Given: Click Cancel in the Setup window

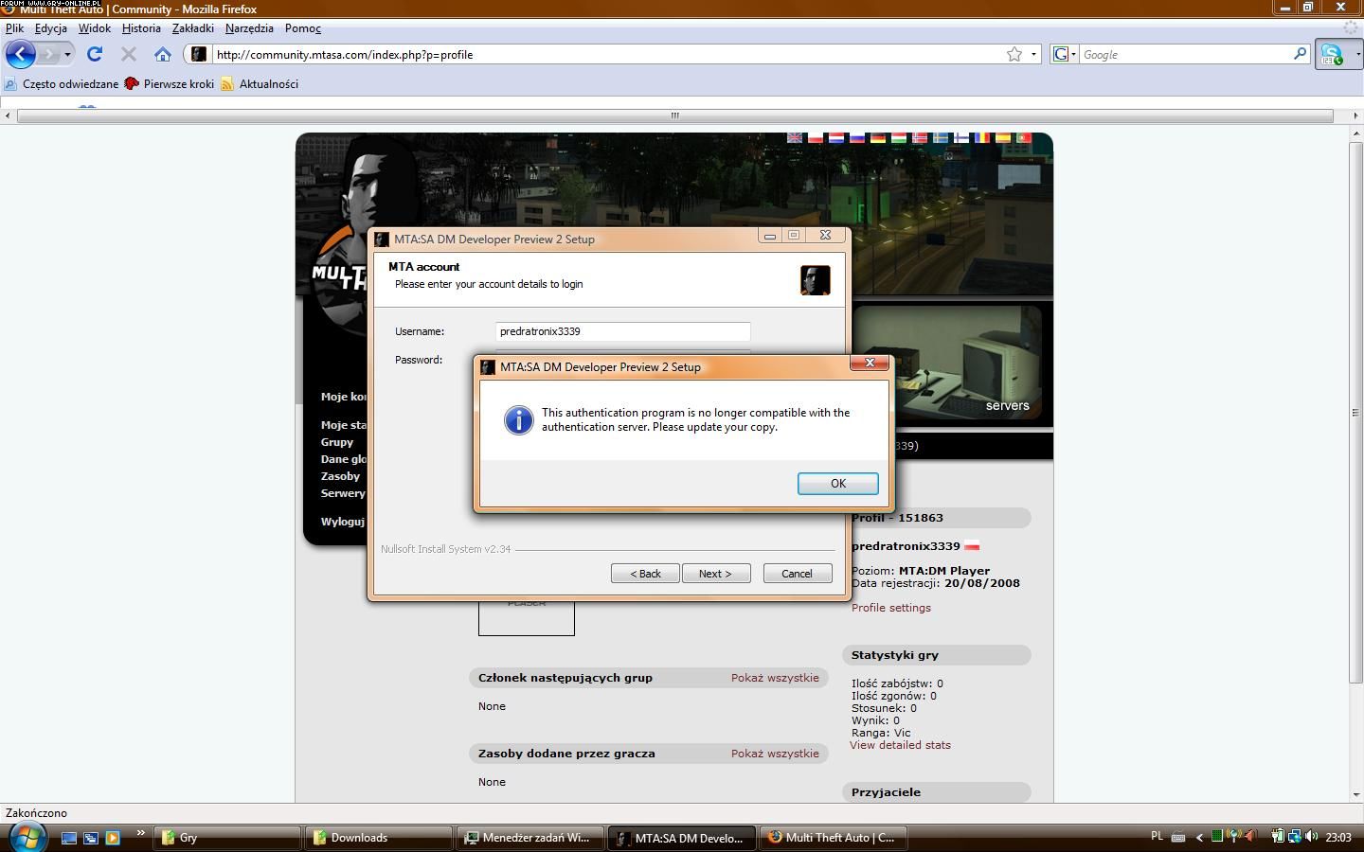Looking at the screenshot, I should tap(797, 573).
